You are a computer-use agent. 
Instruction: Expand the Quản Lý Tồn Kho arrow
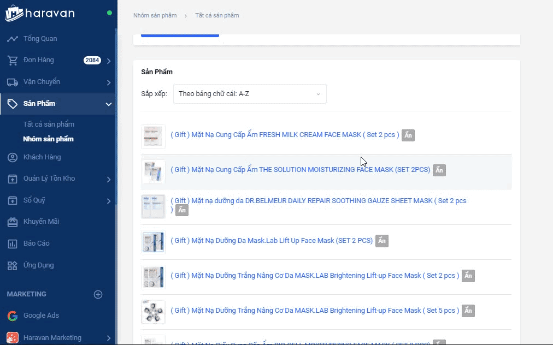click(109, 180)
